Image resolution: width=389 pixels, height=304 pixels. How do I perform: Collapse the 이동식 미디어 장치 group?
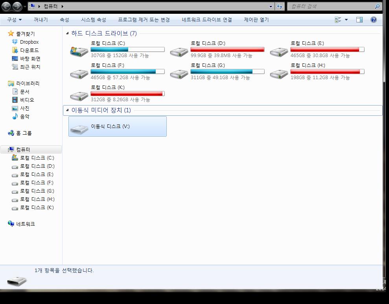point(67,110)
